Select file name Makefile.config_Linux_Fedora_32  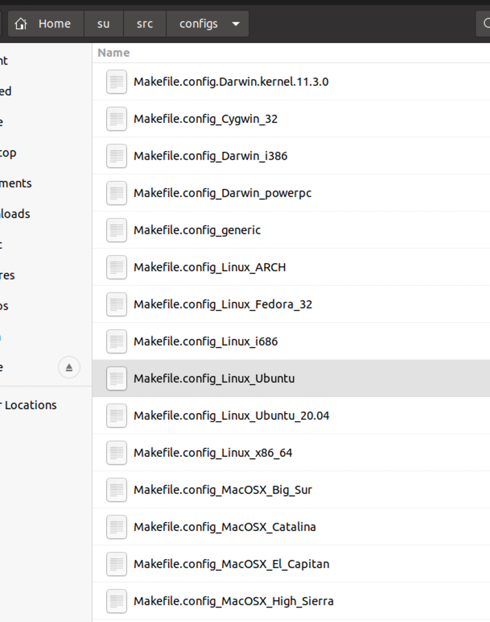tap(223, 304)
